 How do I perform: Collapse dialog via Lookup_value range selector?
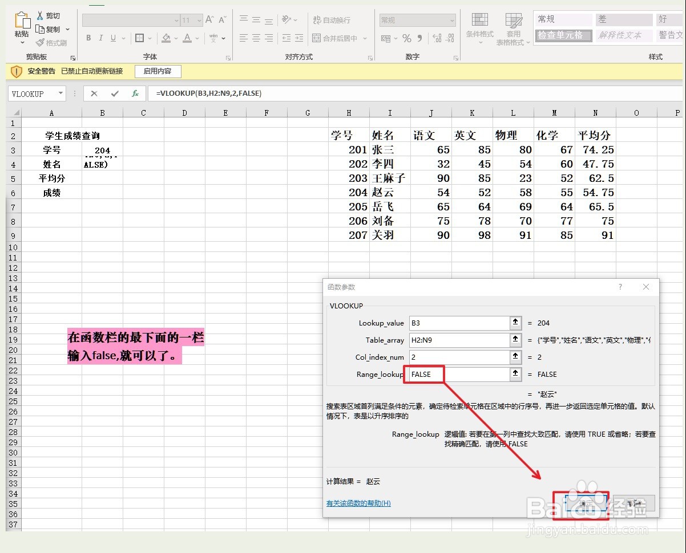tap(515, 323)
